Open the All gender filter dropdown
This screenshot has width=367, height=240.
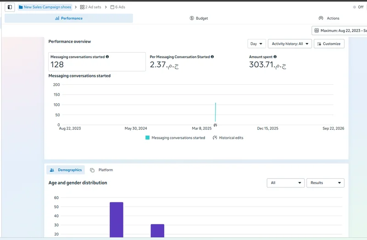[x=285, y=183]
